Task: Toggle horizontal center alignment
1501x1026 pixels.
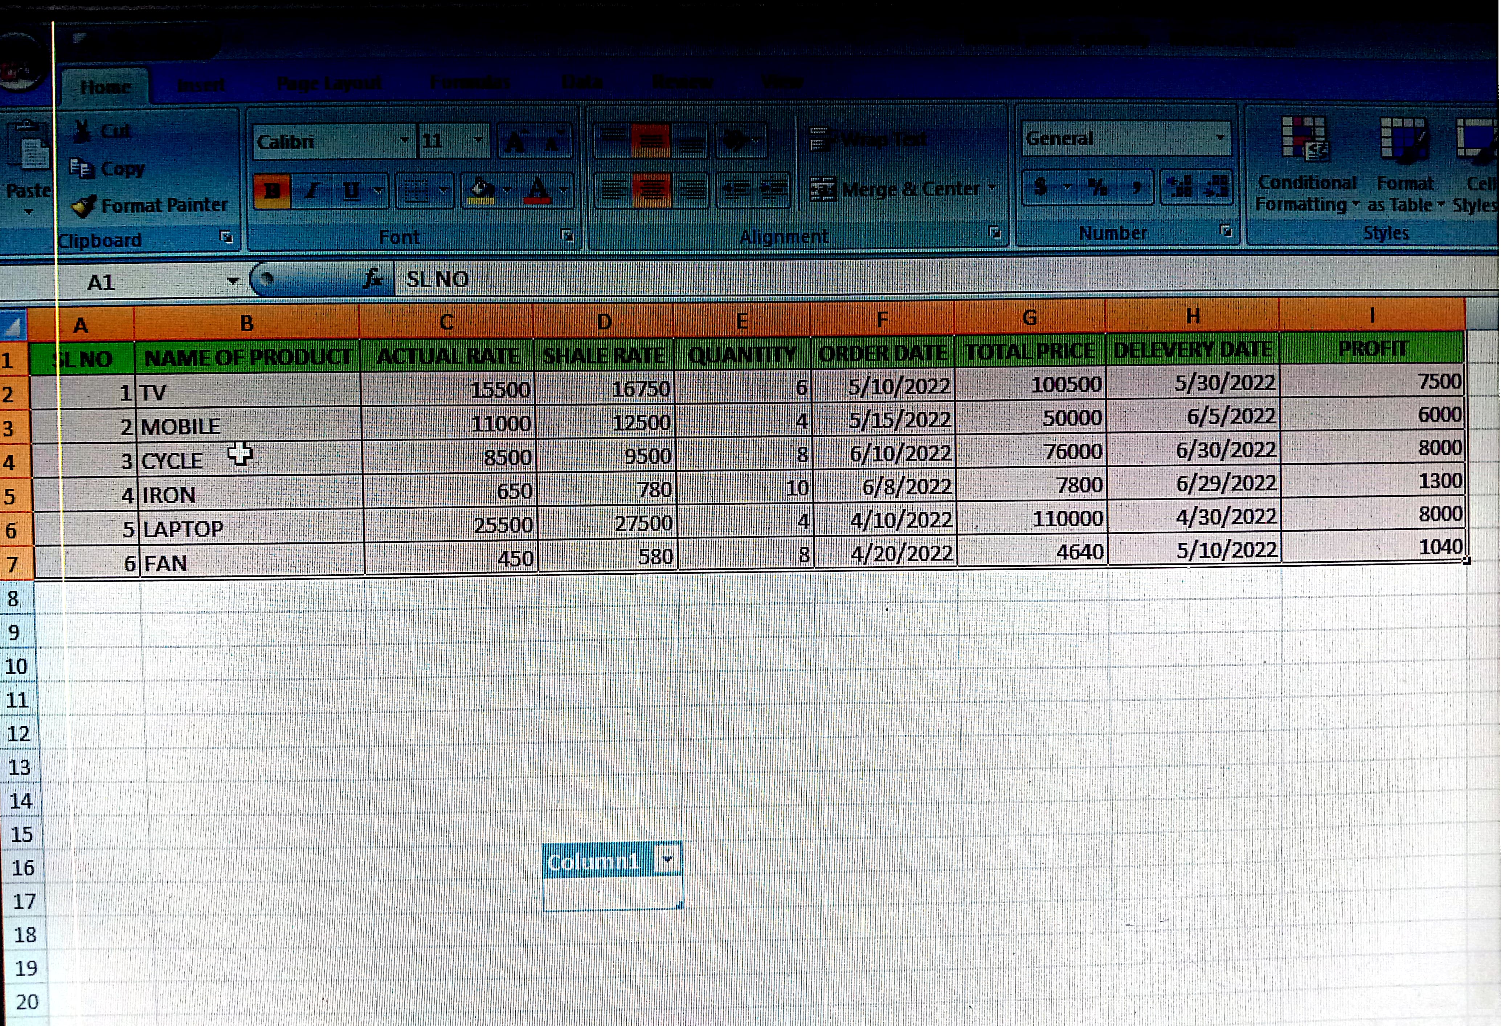Action: (x=651, y=191)
